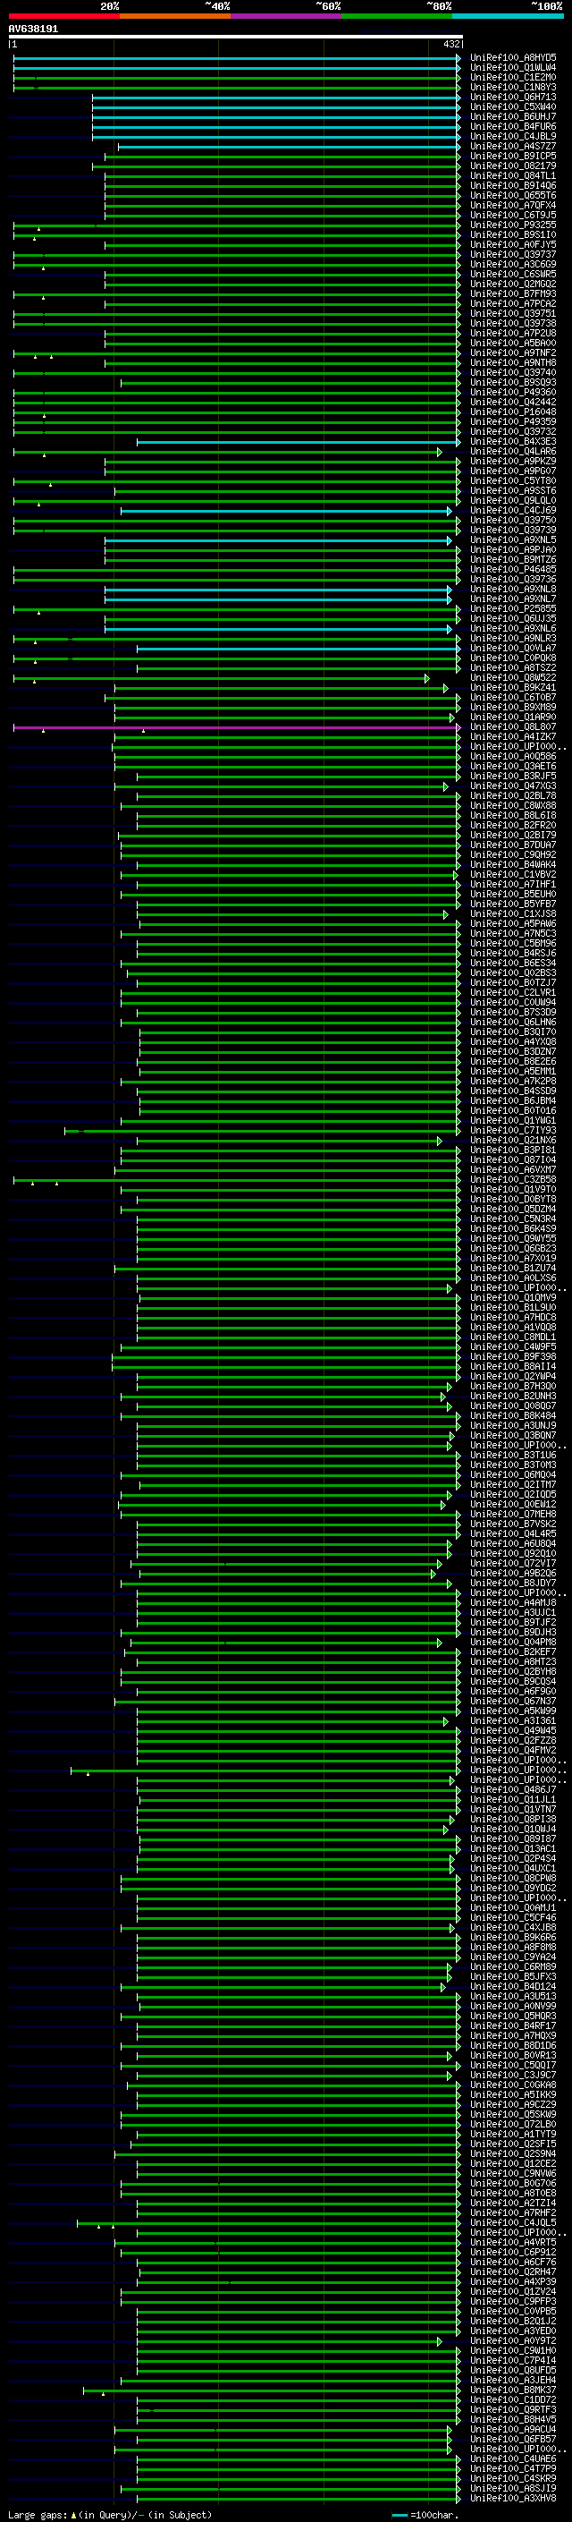Open hit UniRef100_A0FJY5
The height and width of the screenshot is (2522, 572).
pos(513,245)
